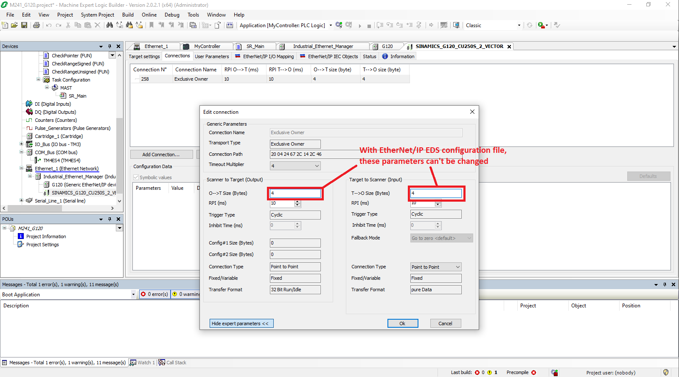The height and width of the screenshot is (377, 679).
Task: Click Hide expert parameters button
Action: point(241,324)
